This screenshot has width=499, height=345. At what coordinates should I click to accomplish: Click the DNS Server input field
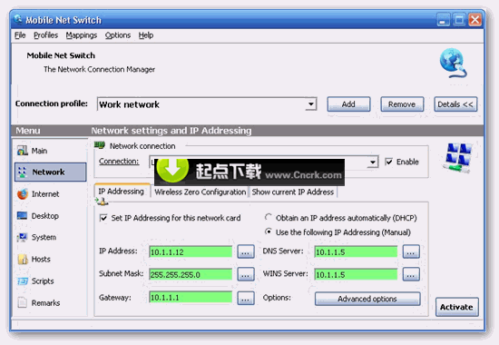[x=356, y=251]
